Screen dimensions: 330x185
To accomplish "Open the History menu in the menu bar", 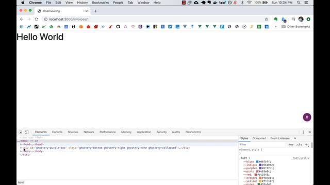I will click(x=82, y=3).
